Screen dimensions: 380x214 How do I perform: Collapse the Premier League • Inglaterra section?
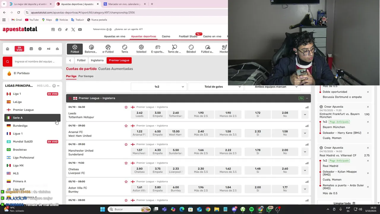point(307,98)
